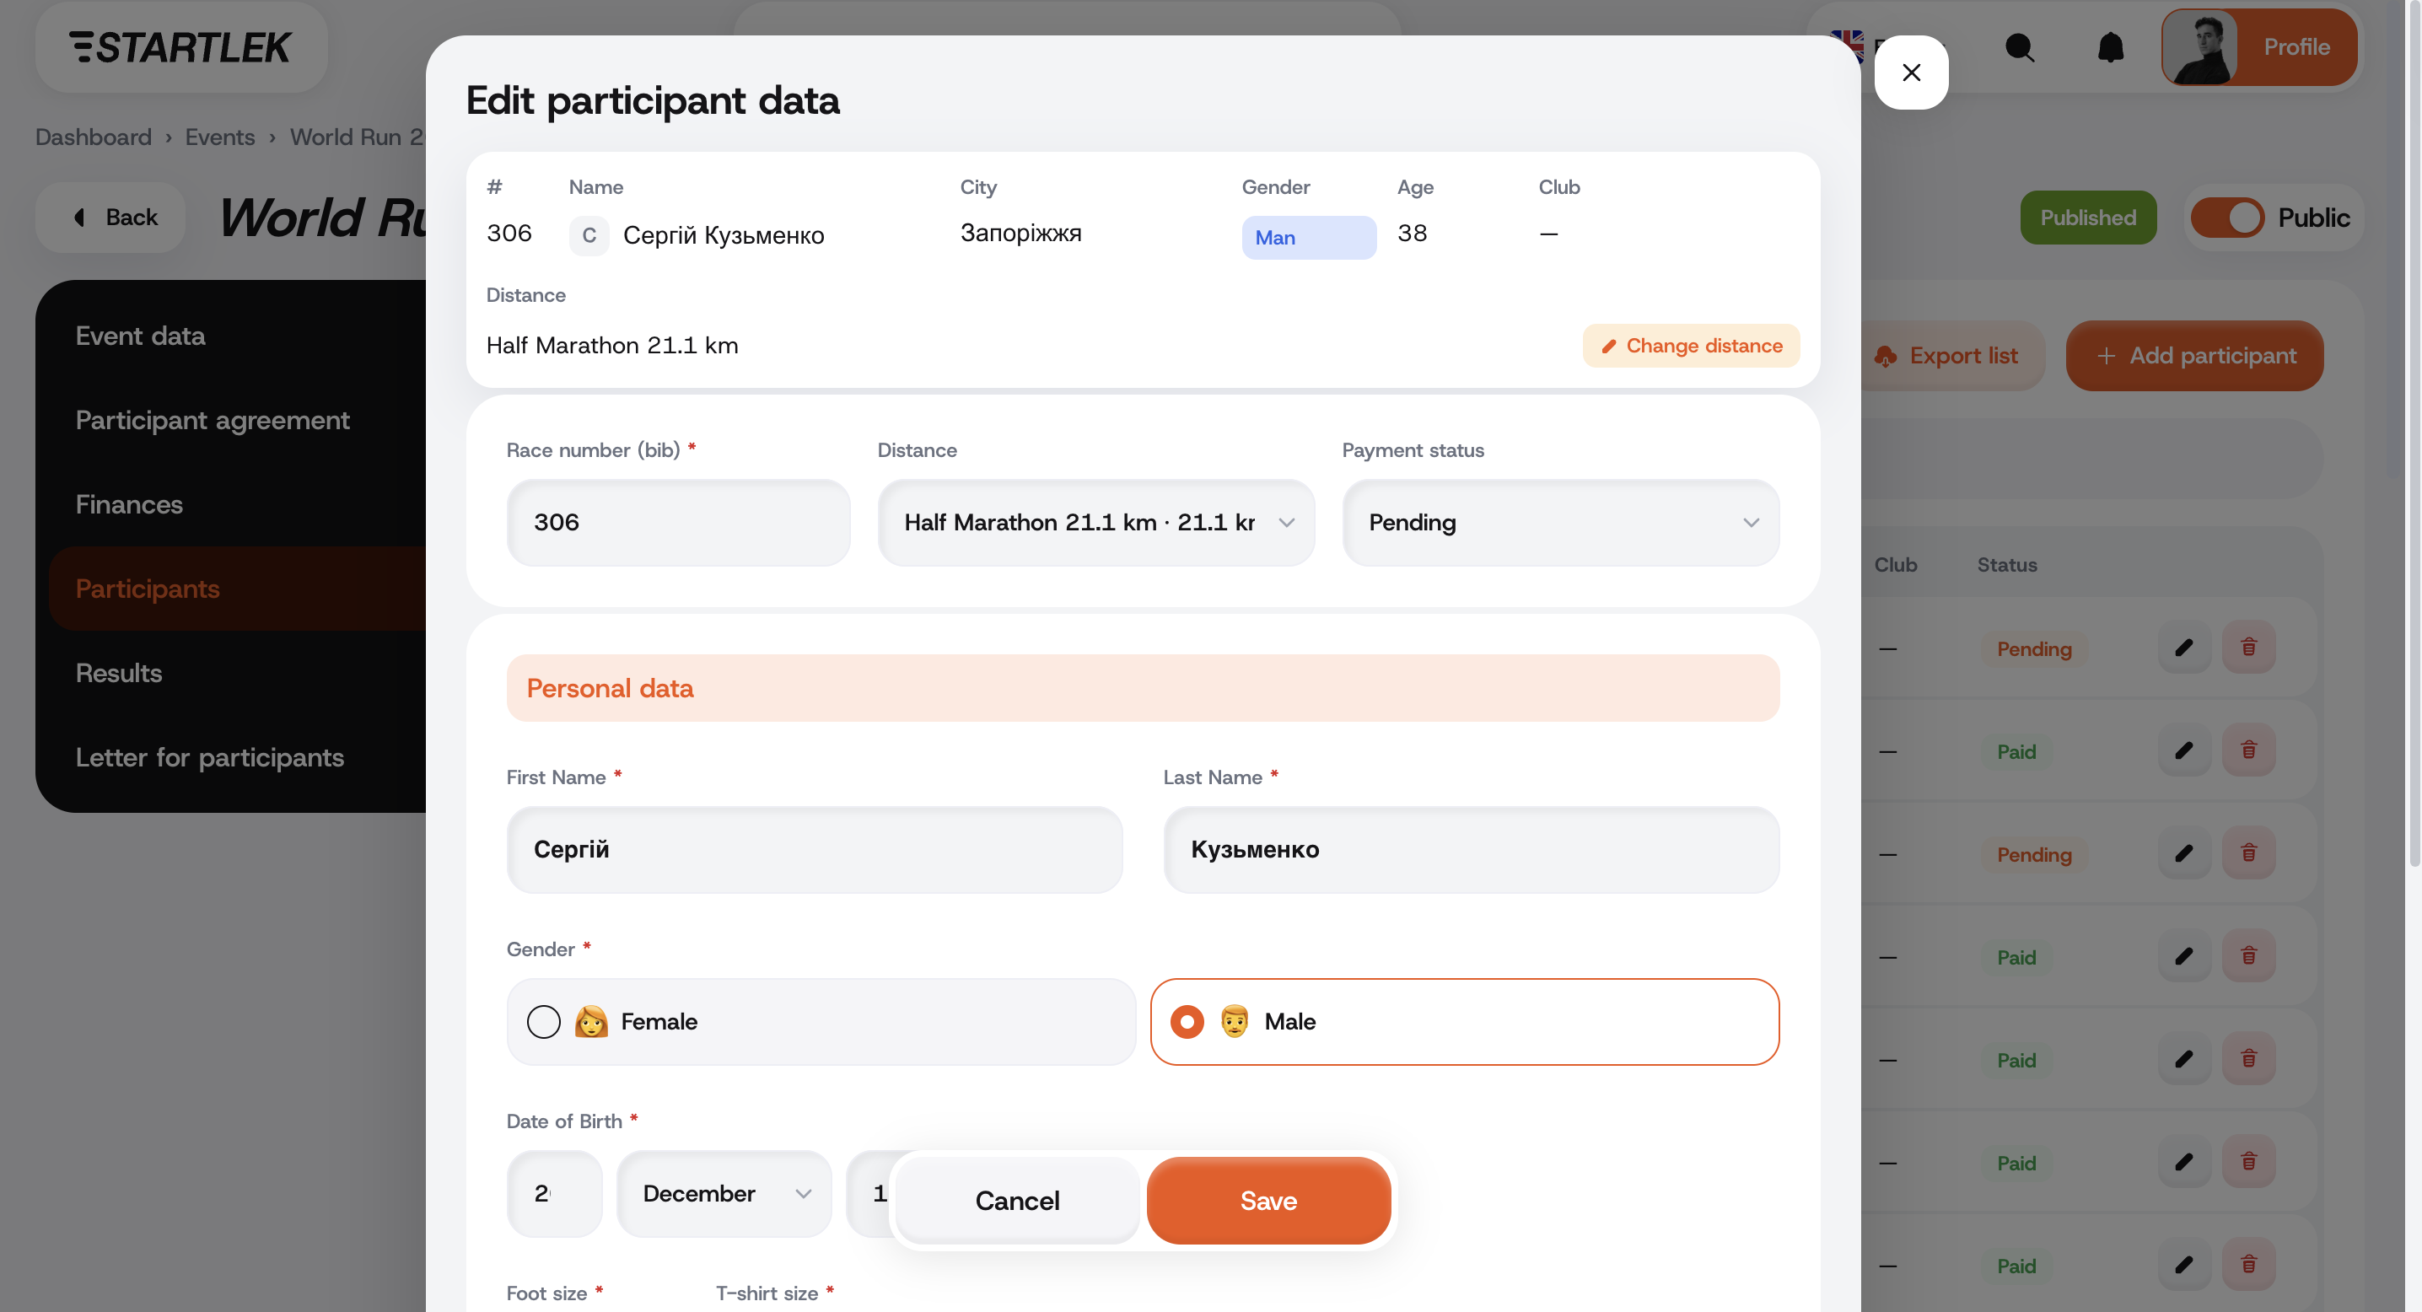Go to Results in the sidebar
The height and width of the screenshot is (1312, 2422).
click(x=118, y=673)
